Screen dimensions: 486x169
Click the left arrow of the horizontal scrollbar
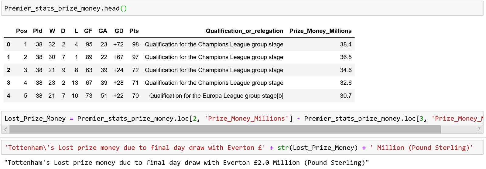[x=5, y=130]
